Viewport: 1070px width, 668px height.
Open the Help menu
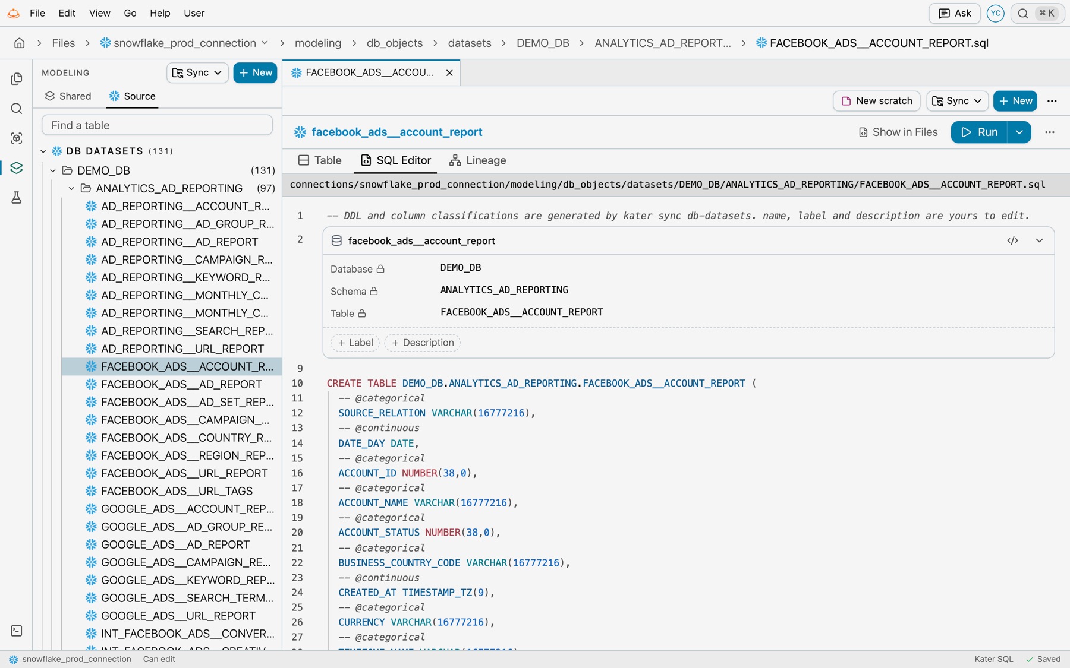point(160,13)
